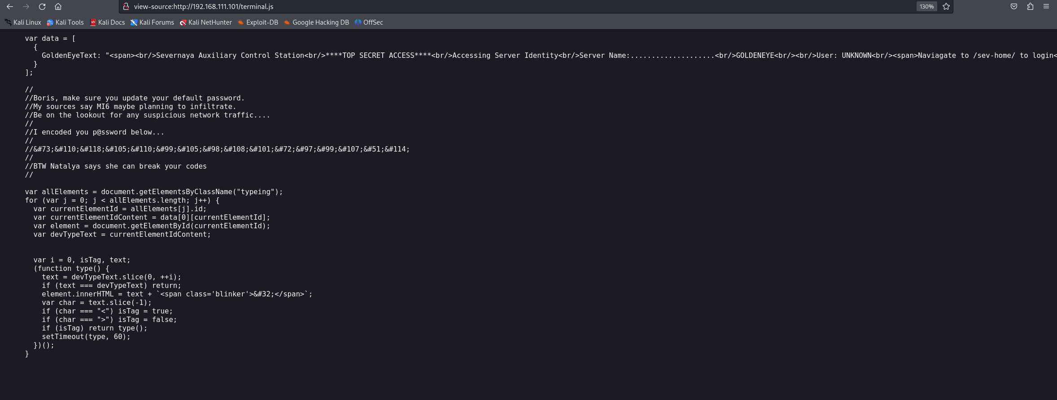Open the Kali Tools bookmark
This screenshot has width=1057, height=400.
pyautogui.click(x=65, y=22)
